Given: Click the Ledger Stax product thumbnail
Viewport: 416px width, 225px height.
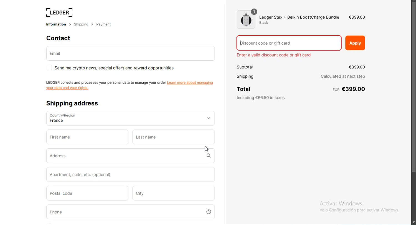Looking at the screenshot, I should click(246, 20).
